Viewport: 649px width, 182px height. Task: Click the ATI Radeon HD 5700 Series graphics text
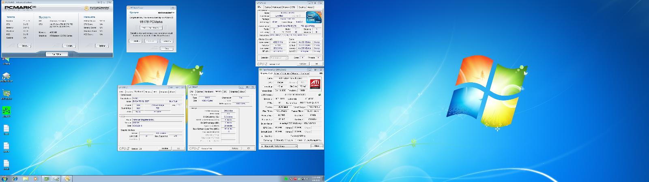point(61,36)
